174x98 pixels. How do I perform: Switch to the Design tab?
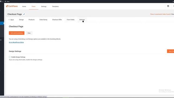pyautogui.click(x=21, y=20)
